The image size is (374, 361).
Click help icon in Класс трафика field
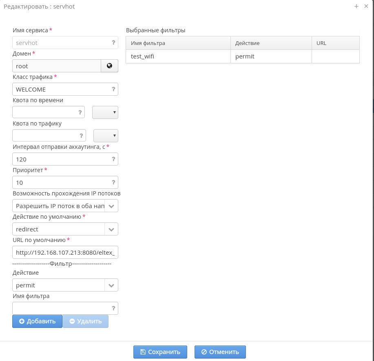coord(113,89)
